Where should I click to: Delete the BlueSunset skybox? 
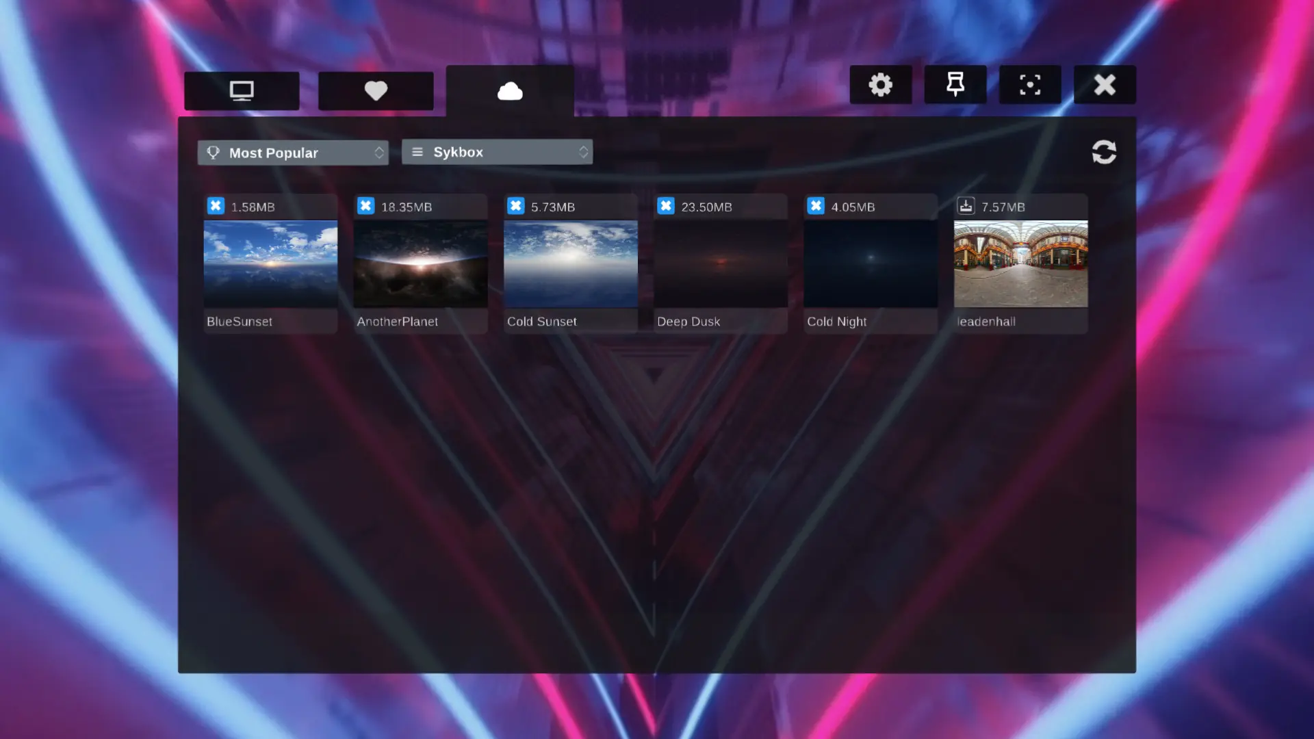click(x=216, y=205)
